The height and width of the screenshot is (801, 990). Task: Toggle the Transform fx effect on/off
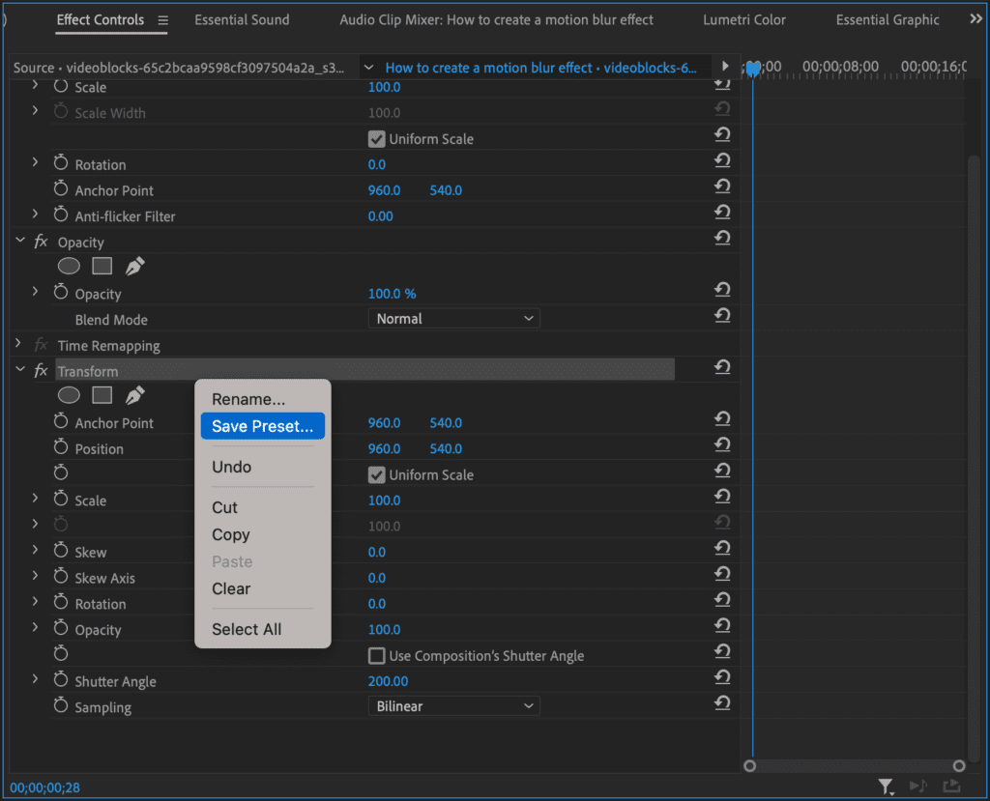tap(42, 371)
